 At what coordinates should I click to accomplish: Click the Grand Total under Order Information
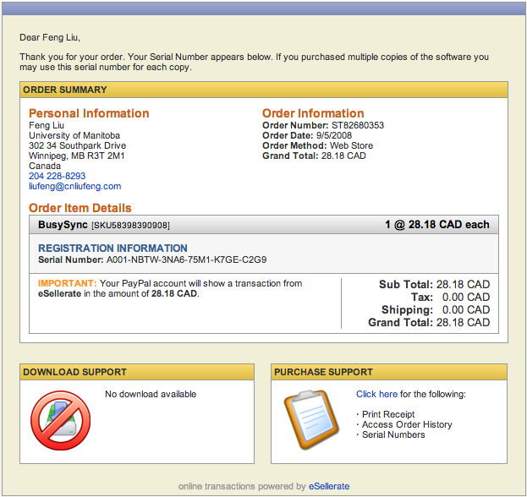click(x=314, y=156)
